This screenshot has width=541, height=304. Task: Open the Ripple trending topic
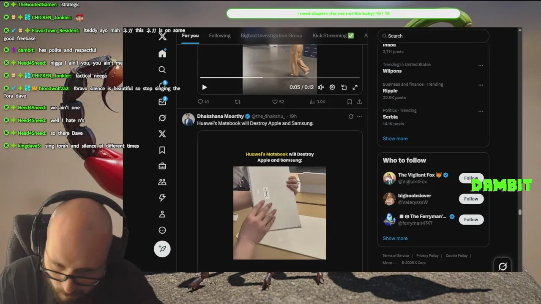point(390,91)
